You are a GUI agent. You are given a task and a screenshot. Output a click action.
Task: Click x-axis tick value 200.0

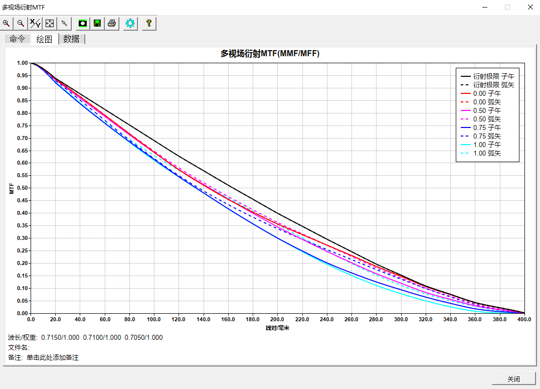277,319
